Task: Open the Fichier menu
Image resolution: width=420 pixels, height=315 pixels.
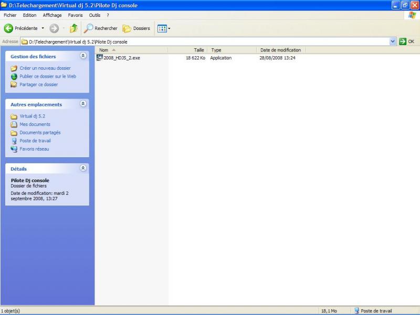Action: (10, 15)
